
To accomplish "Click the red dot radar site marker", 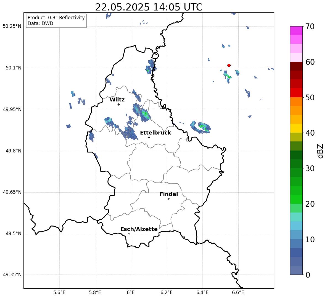I will [x=229, y=65].
